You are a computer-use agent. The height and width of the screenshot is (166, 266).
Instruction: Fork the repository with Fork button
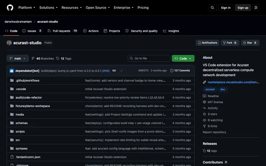coord(230,43)
